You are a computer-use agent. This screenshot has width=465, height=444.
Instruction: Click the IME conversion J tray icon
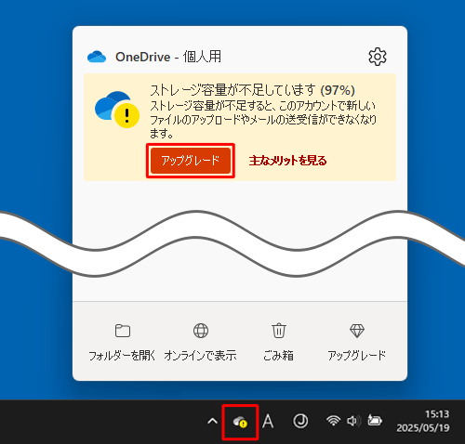tap(300, 421)
